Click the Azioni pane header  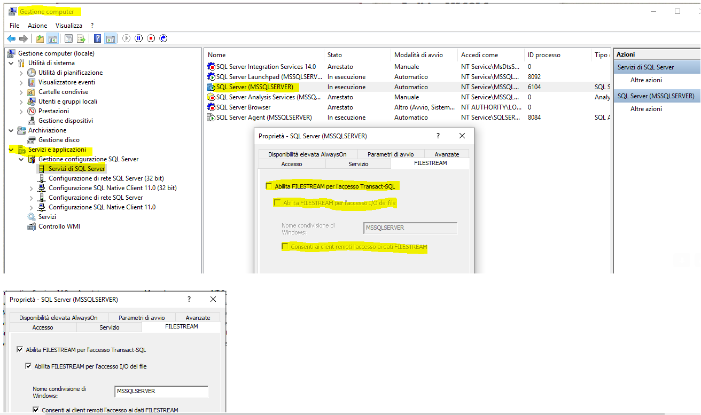(657, 54)
